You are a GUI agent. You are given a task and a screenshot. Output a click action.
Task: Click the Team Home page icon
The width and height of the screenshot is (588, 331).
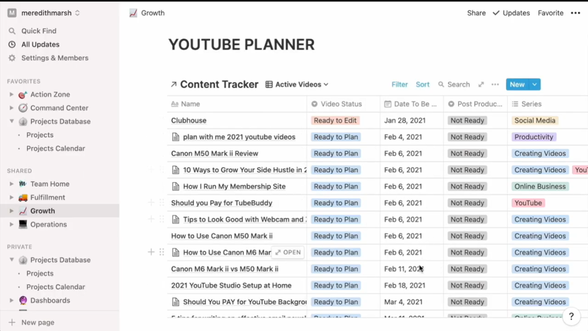tap(23, 184)
